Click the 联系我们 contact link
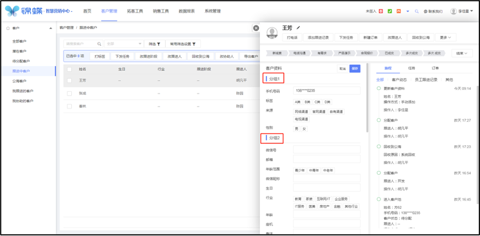480x236 pixels. (x=433, y=11)
